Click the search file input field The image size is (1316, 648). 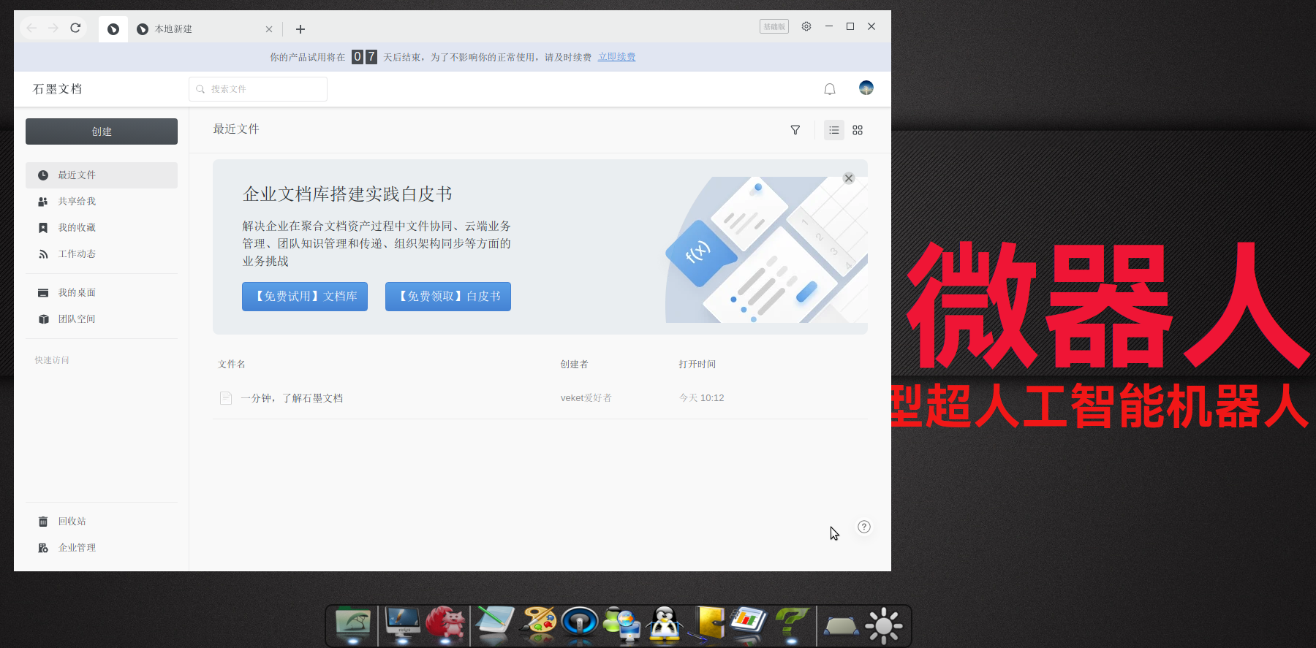(258, 89)
